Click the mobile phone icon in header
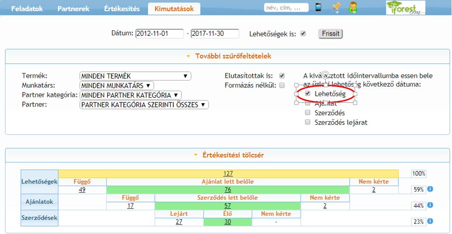This screenshot has height=234, width=452. click(318, 7)
